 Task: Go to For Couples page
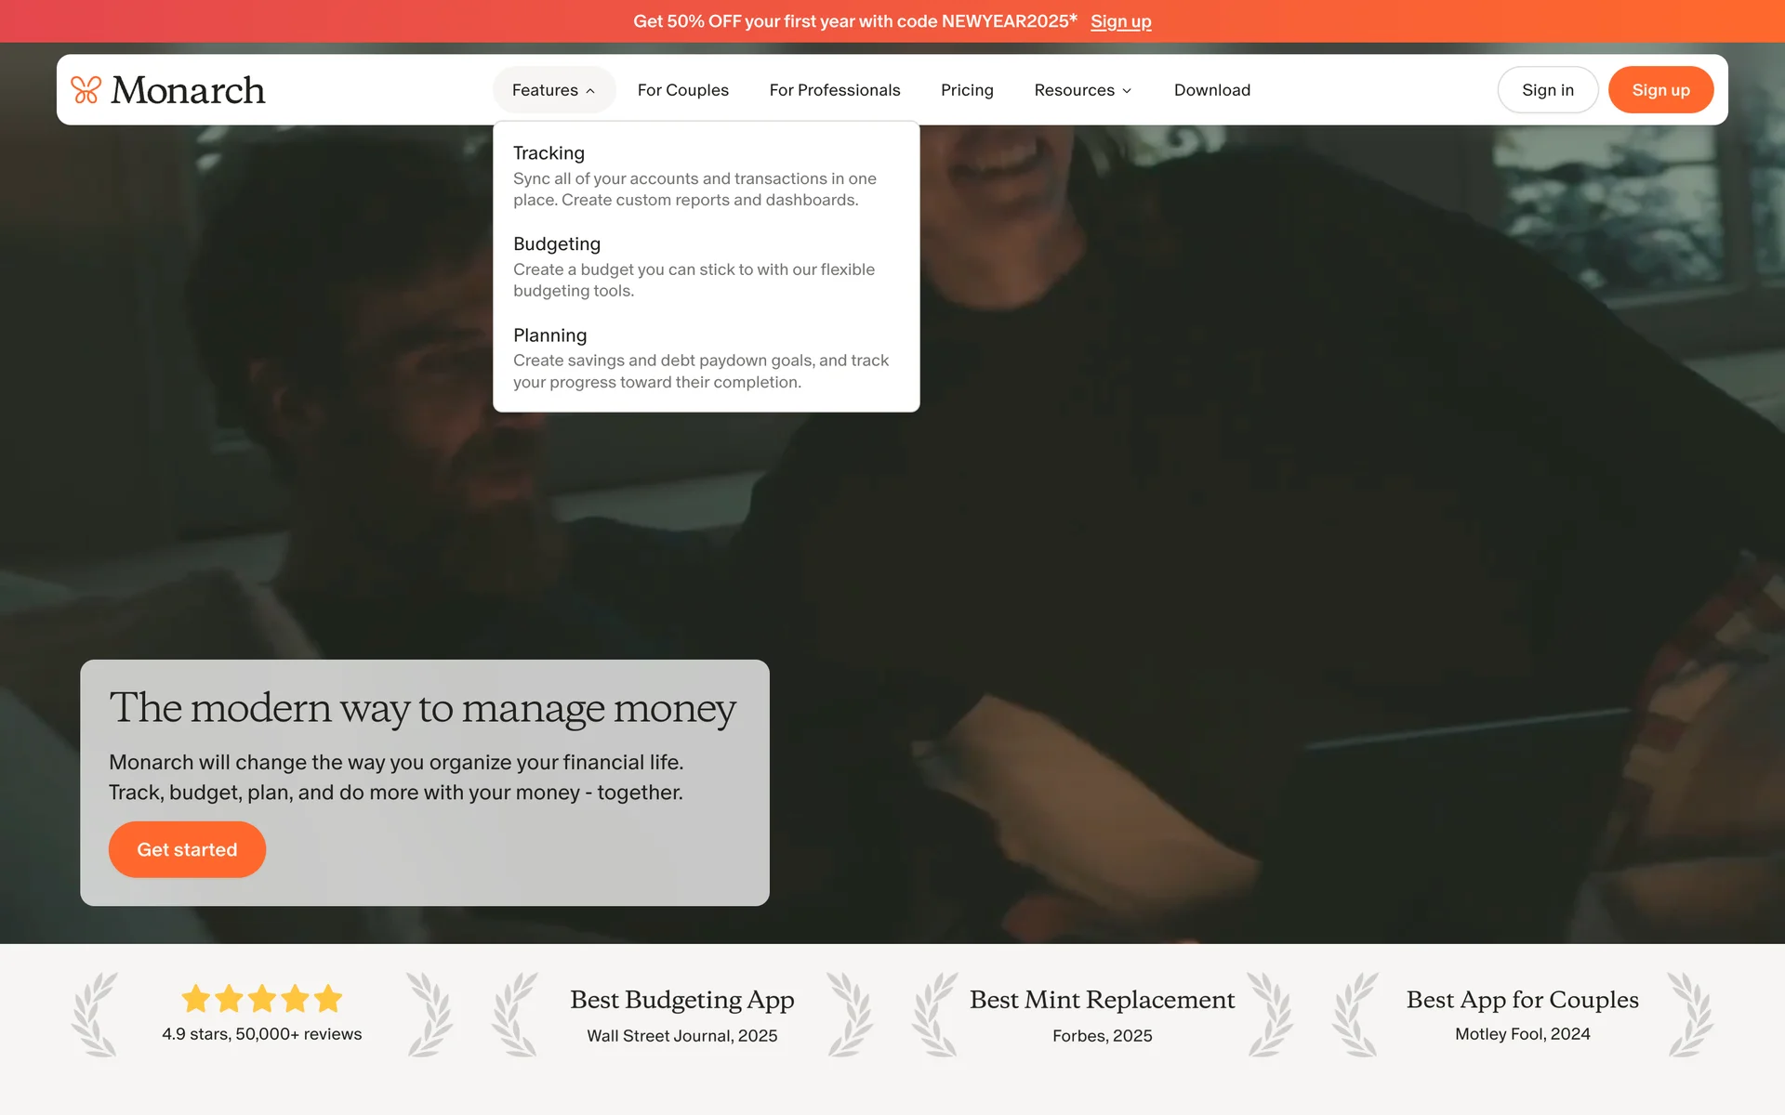tap(682, 90)
